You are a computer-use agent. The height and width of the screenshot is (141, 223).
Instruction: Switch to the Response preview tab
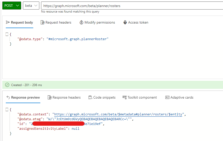23,98
